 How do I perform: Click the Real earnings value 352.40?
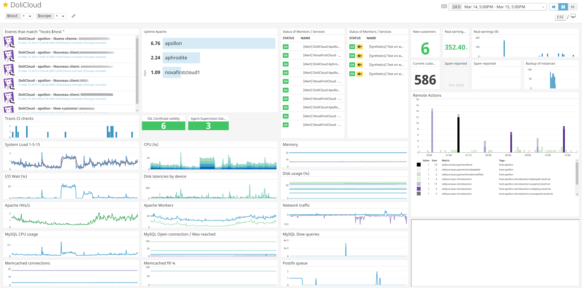[455, 47]
